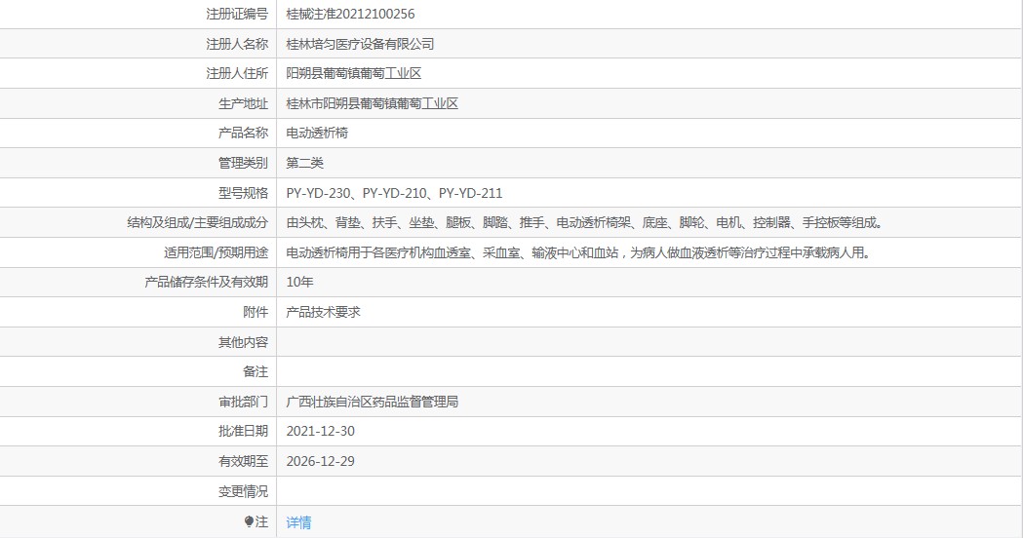Select approval date 2021-12-30
The width and height of the screenshot is (1023, 539).
320,431
